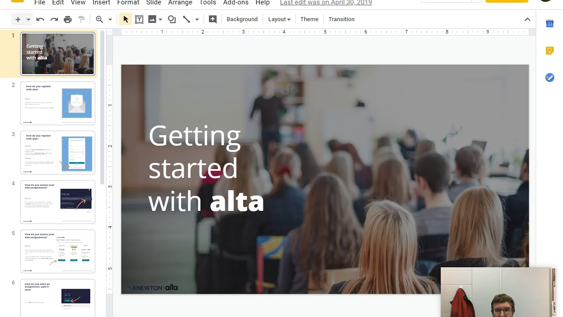Screen dimensions: 563x317
Task: Open the Format menu
Action: (128, 3)
